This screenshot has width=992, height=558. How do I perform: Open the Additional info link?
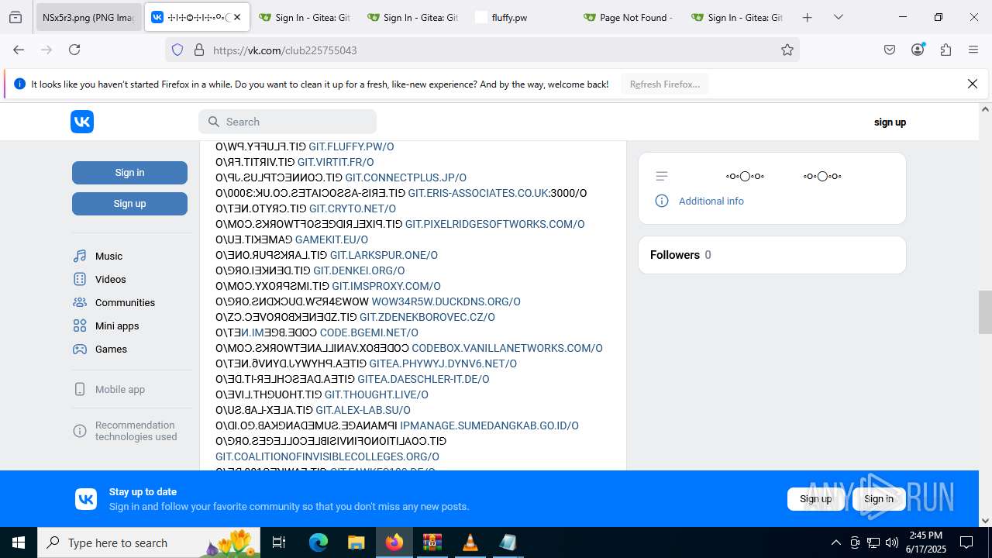coord(711,201)
